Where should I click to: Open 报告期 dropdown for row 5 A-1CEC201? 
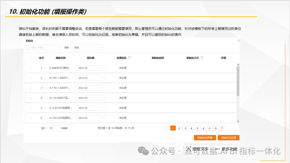90,108
